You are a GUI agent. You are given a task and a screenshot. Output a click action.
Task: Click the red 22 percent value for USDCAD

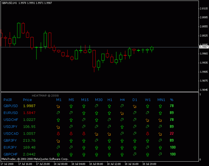click(x=172, y=134)
